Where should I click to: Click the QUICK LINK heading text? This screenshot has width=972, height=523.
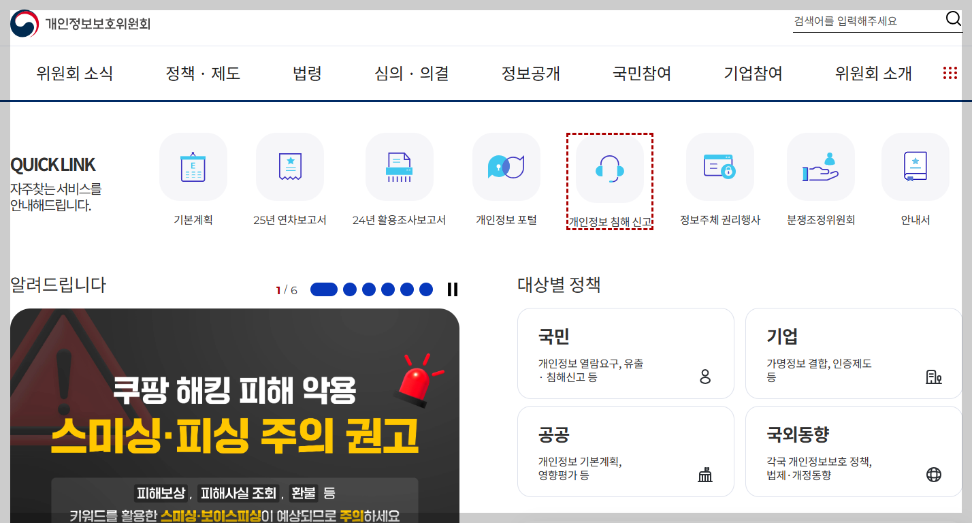[x=53, y=165]
